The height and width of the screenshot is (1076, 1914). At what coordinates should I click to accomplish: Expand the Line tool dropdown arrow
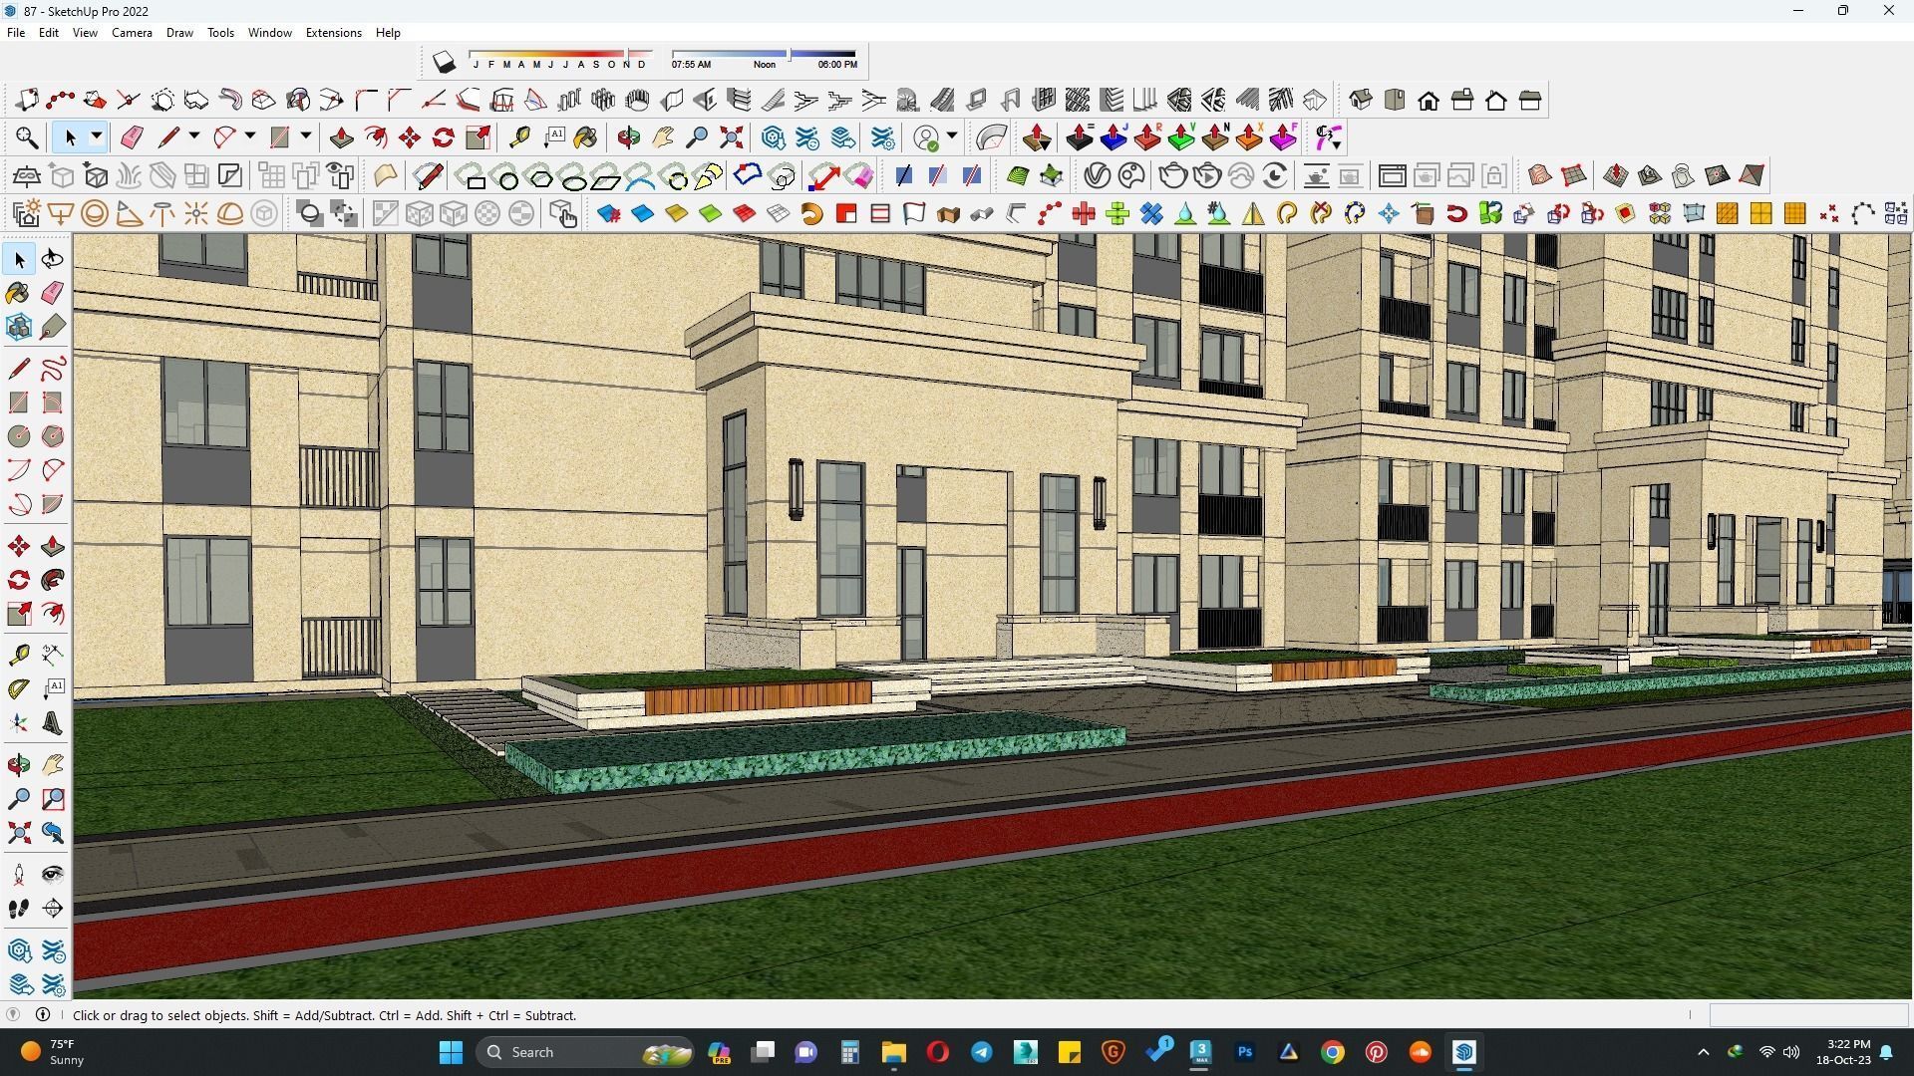click(194, 136)
